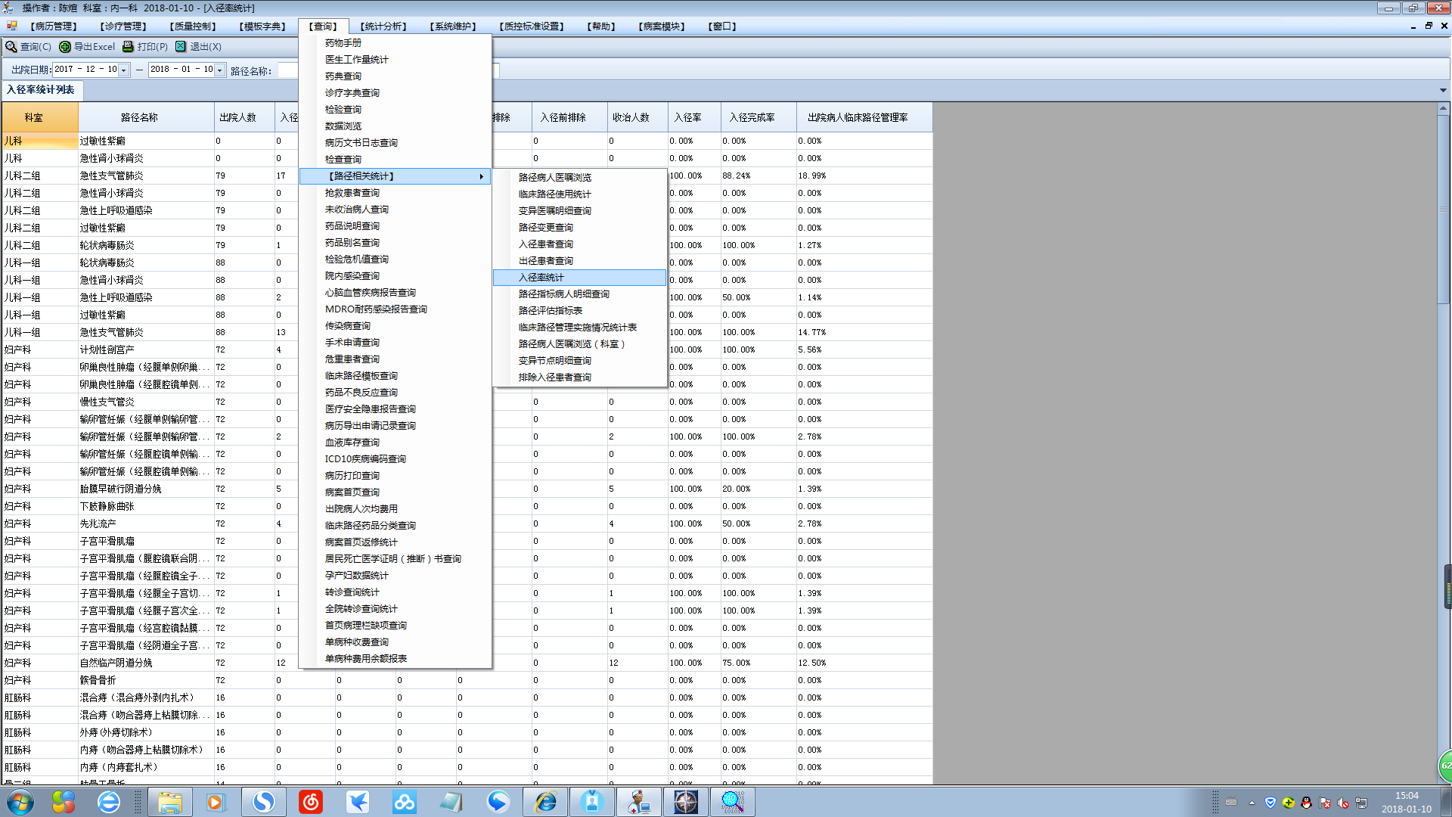Choose 临床路径使用统计 from the submenu
The width and height of the screenshot is (1452, 817).
tap(554, 194)
